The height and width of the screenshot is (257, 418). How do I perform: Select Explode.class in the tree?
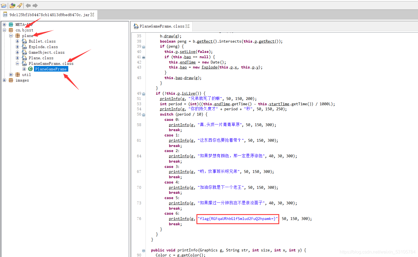click(43, 47)
